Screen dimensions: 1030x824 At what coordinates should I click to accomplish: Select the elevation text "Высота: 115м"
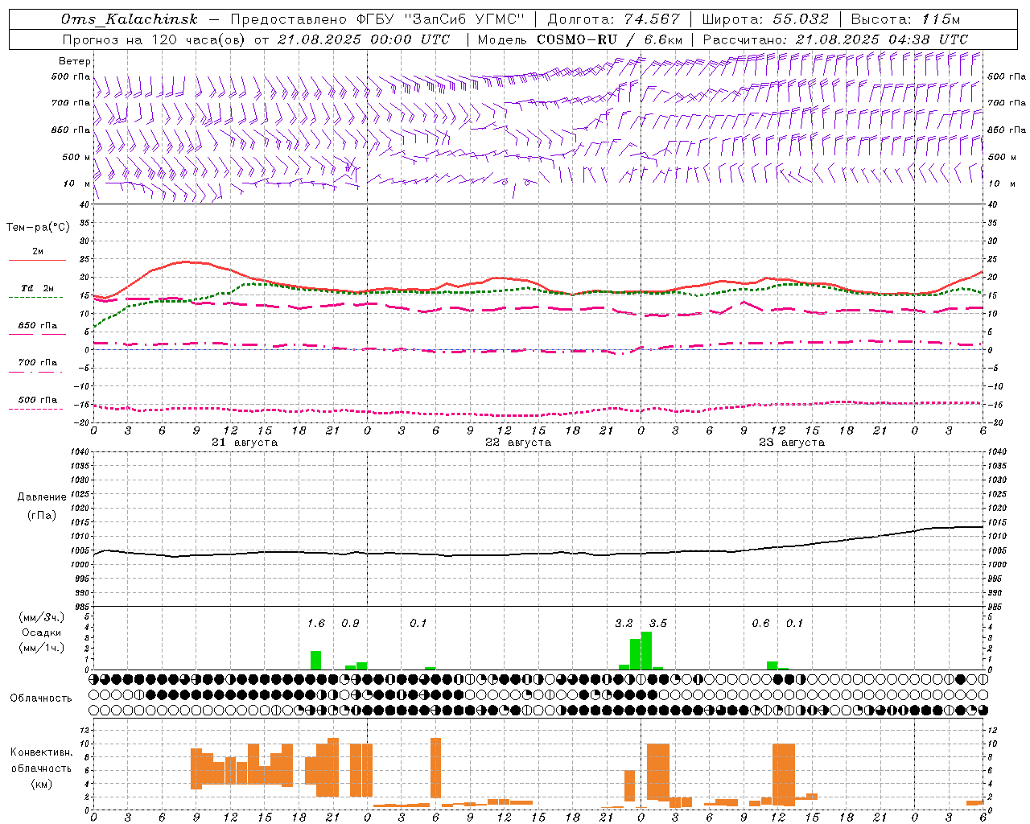click(x=905, y=19)
